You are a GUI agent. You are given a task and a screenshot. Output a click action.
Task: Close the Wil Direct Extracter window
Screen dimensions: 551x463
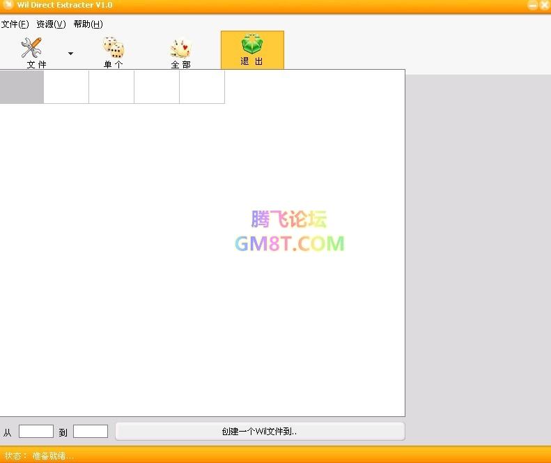[x=543, y=6]
